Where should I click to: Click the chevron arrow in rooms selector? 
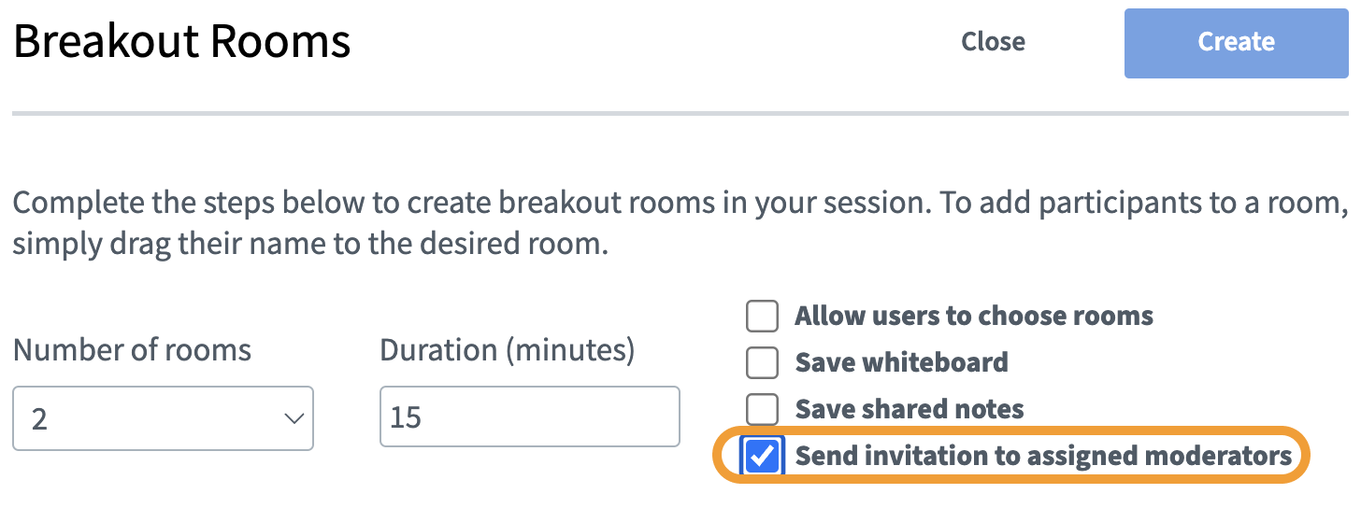click(x=294, y=418)
